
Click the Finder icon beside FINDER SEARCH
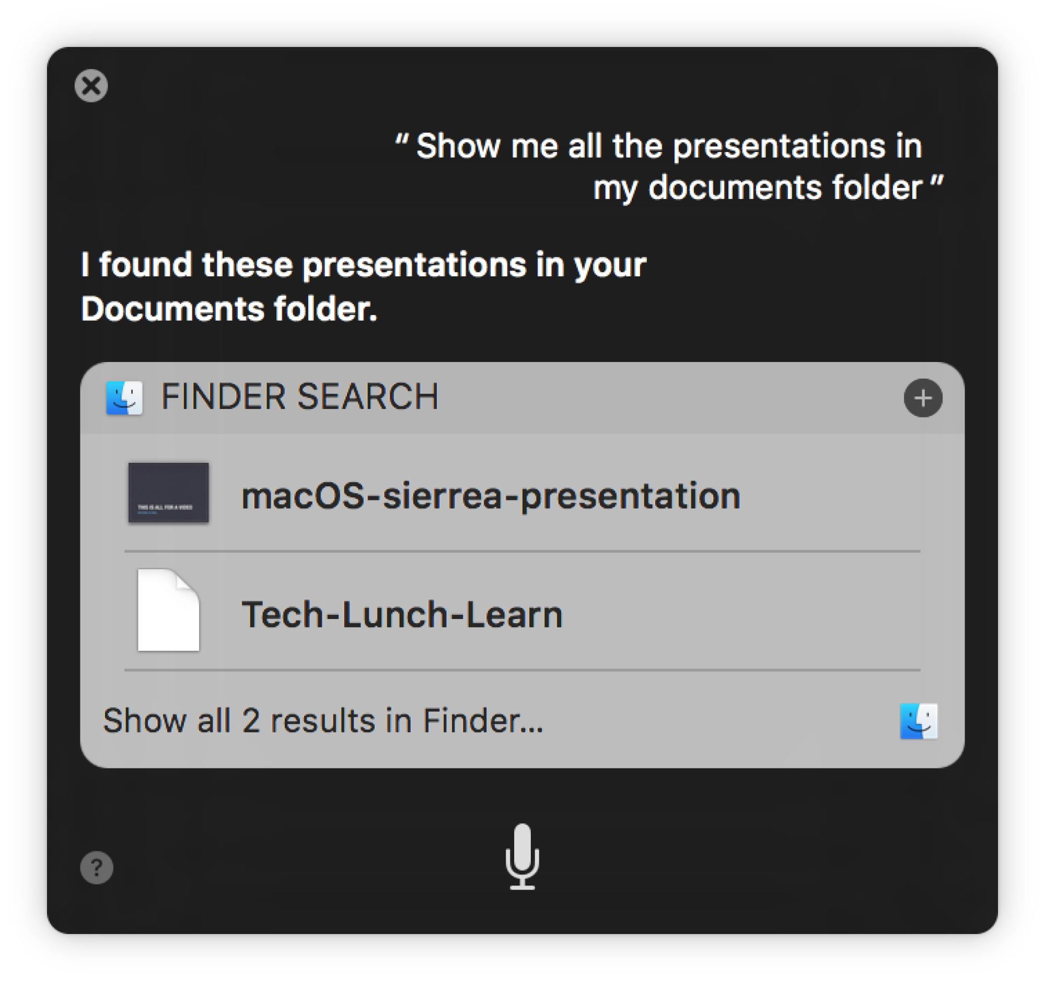coord(124,398)
